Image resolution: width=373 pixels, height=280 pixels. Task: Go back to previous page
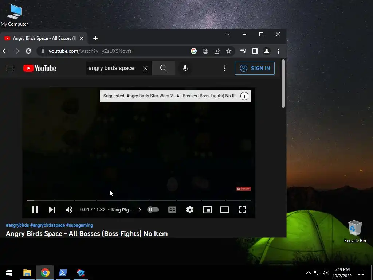5,51
